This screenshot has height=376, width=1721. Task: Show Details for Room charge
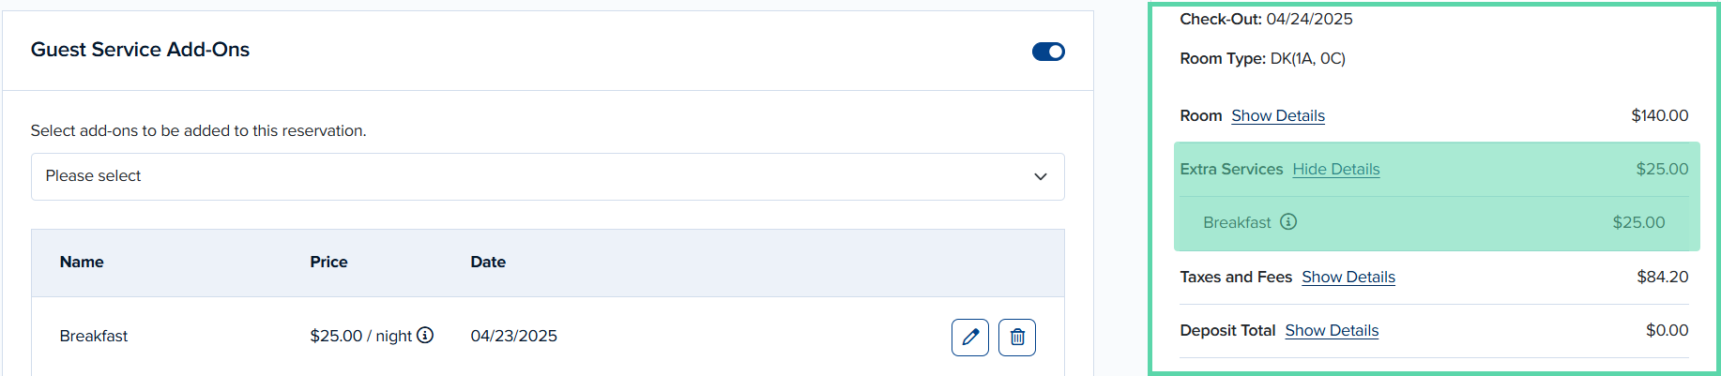point(1278,115)
